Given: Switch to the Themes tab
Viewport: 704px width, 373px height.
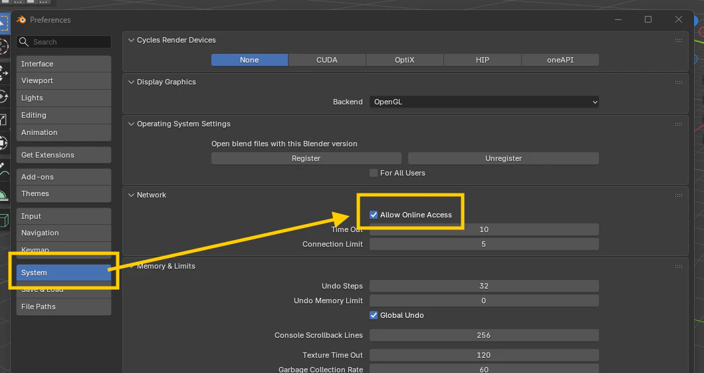Looking at the screenshot, I should (64, 193).
